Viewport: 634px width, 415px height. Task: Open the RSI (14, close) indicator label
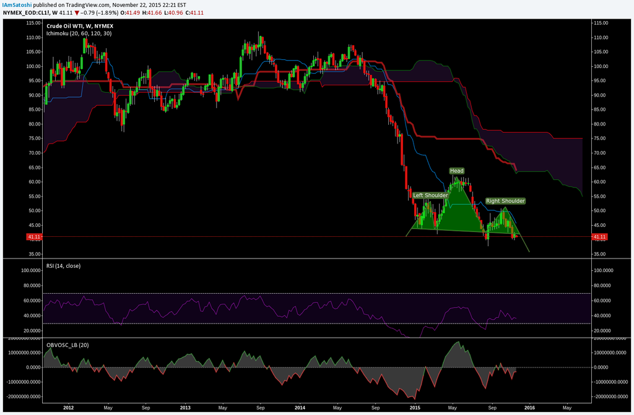click(63, 265)
